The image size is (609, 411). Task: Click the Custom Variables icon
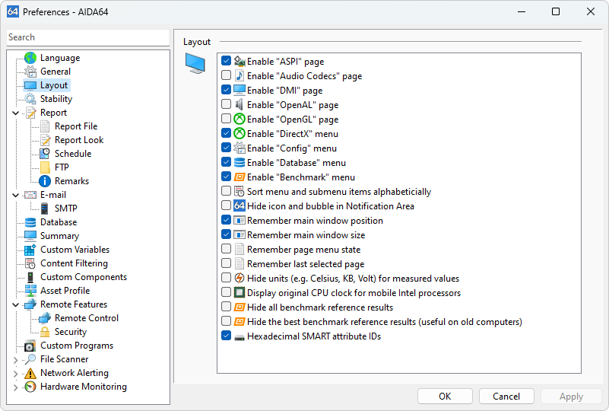click(x=30, y=250)
